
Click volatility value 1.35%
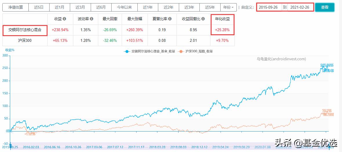point(85,30)
